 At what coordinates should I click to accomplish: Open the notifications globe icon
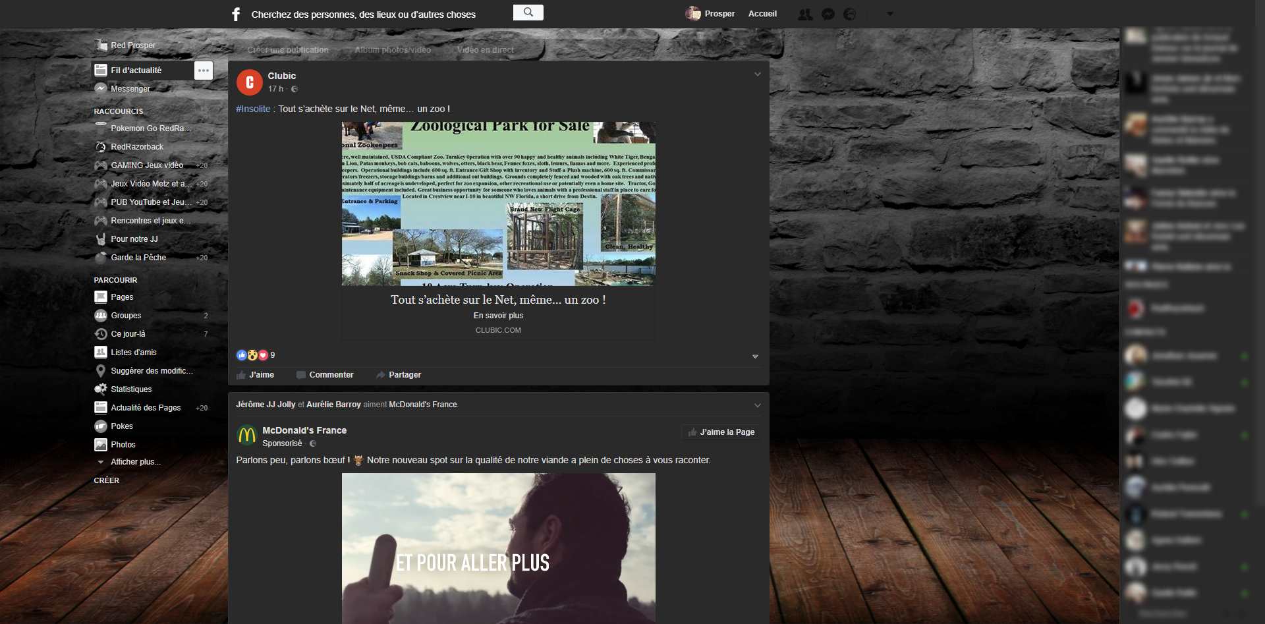tap(850, 14)
